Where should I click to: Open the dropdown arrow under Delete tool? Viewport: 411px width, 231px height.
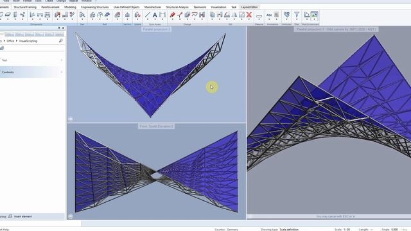(x=249, y=20)
